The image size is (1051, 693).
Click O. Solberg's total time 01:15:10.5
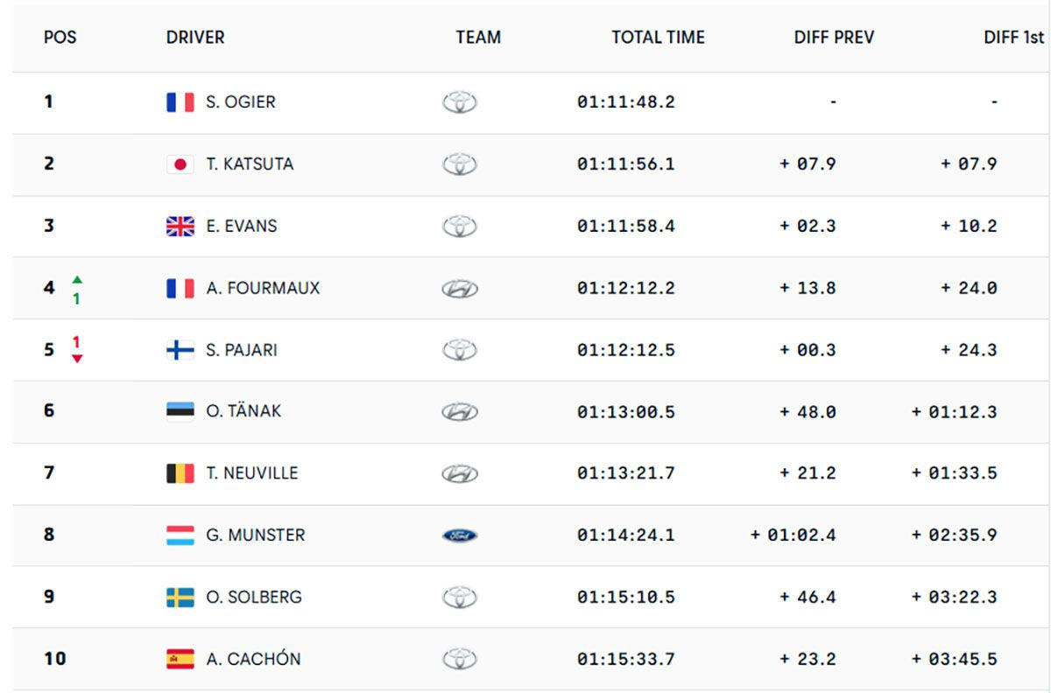tap(625, 598)
